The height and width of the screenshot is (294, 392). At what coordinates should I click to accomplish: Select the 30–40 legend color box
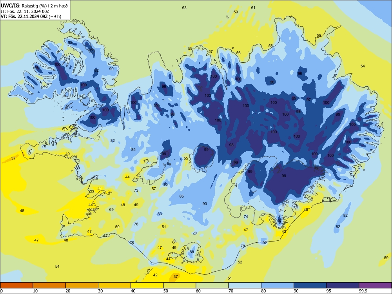click(114, 285)
